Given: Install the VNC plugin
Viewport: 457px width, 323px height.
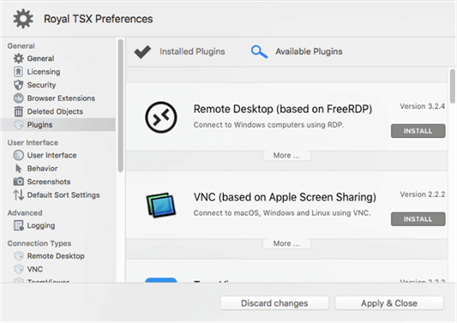Looking at the screenshot, I should pos(418,219).
